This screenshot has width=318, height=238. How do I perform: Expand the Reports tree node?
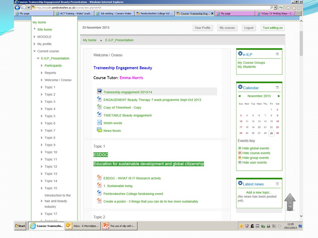point(42,73)
